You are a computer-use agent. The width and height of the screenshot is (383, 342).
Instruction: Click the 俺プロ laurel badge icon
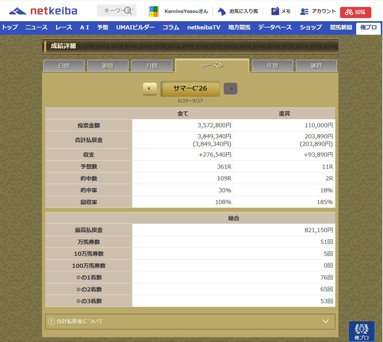pyautogui.click(x=362, y=331)
